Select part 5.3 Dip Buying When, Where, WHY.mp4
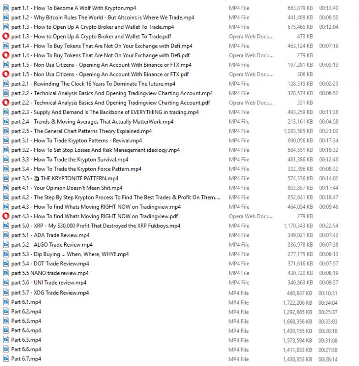 pos(70,254)
